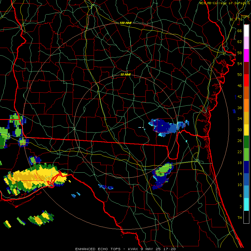Click legend value '38'
The height and width of the screenshot is (251, 251).
[240, 108]
